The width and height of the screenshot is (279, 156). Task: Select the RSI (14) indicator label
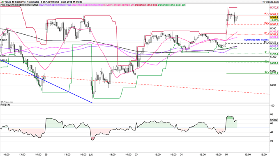[x=5, y=105]
